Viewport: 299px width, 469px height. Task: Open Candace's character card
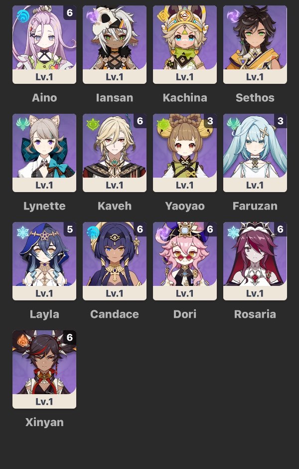pyautogui.click(x=115, y=261)
